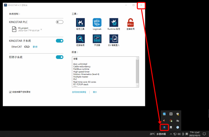Screen dimensions: 209x137
Task: Open the 關於 about link
Action: pyautogui.click(x=95, y=92)
